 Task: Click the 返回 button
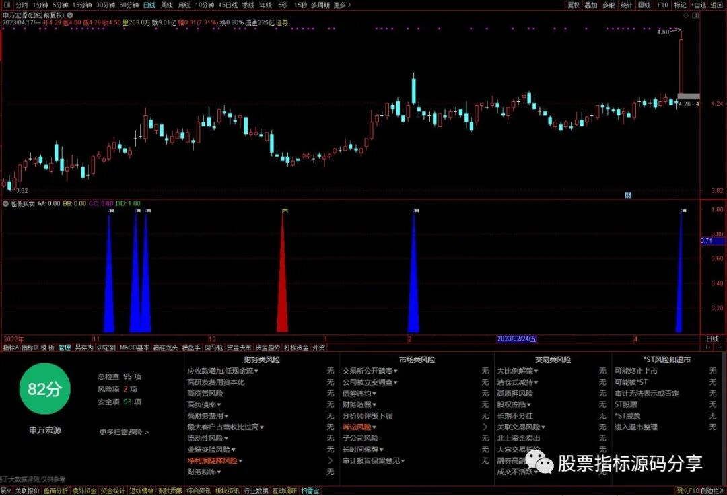pyautogui.click(x=717, y=5)
